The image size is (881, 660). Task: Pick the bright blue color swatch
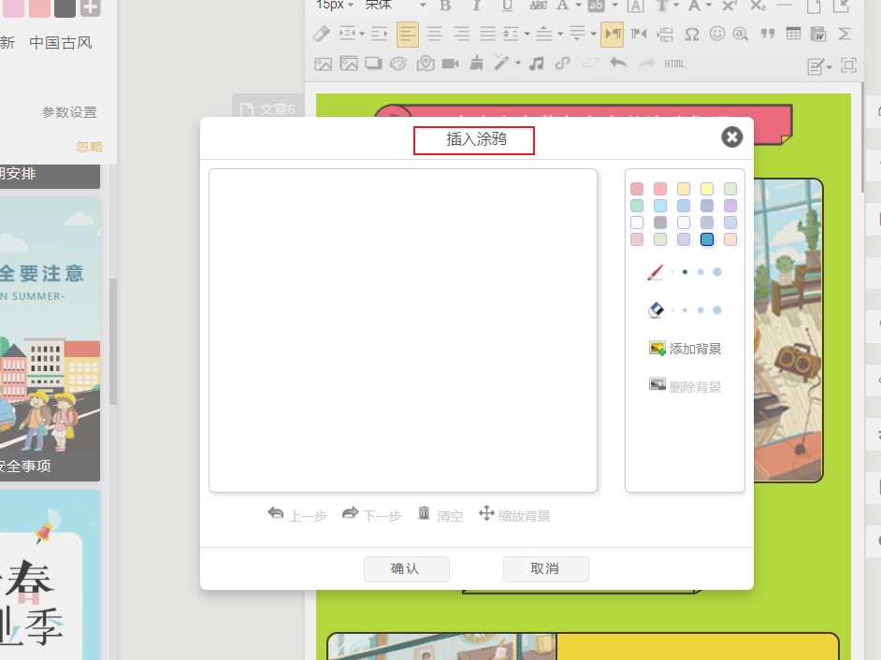point(707,239)
